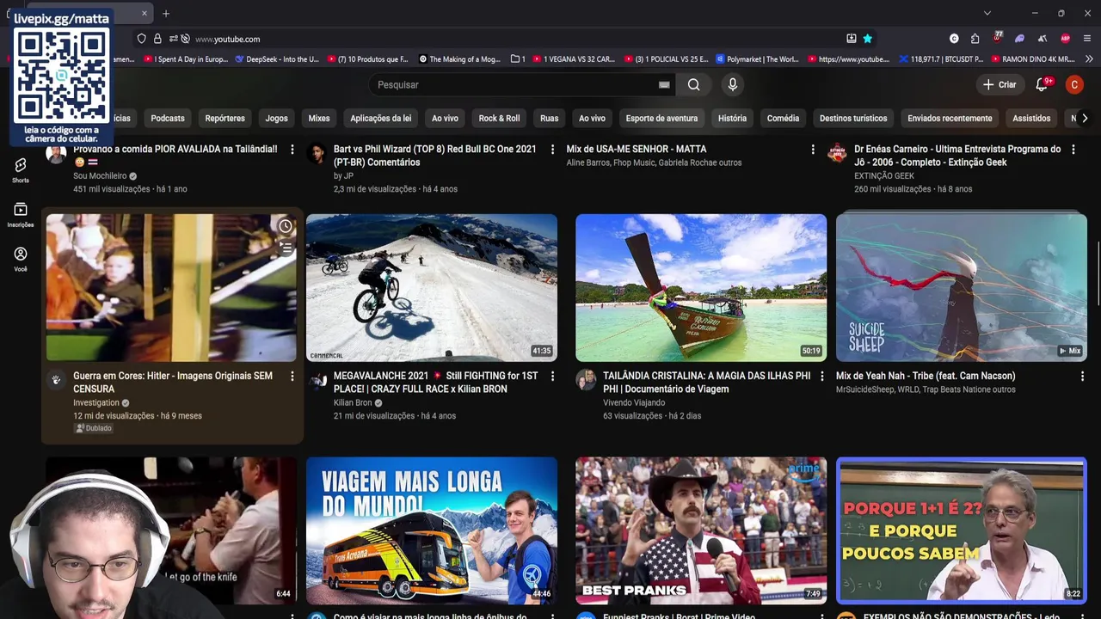Image resolution: width=1101 pixels, height=619 pixels.
Task: Select the Esporte de aventura chip
Action: (x=661, y=119)
